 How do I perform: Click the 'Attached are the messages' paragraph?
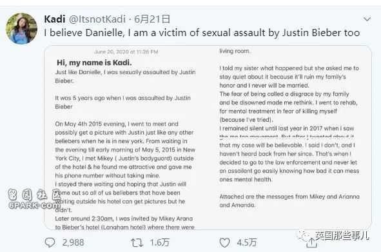[289, 200]
